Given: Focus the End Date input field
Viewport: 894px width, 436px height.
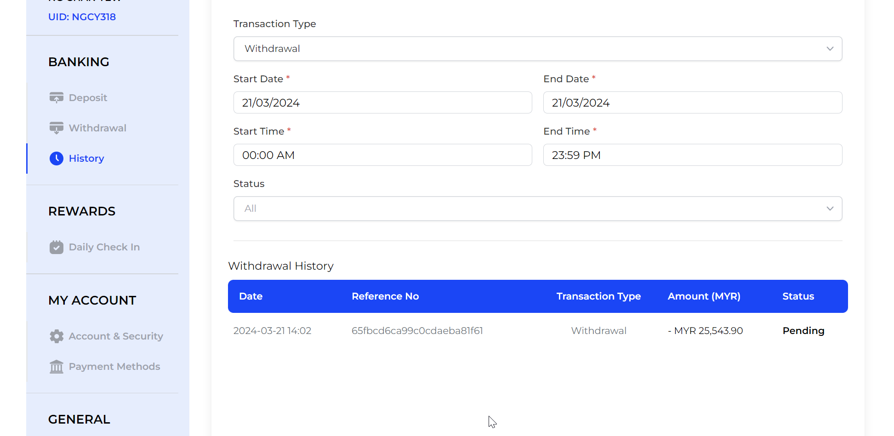Looking at the screenshot, I should tap(692, 102).
